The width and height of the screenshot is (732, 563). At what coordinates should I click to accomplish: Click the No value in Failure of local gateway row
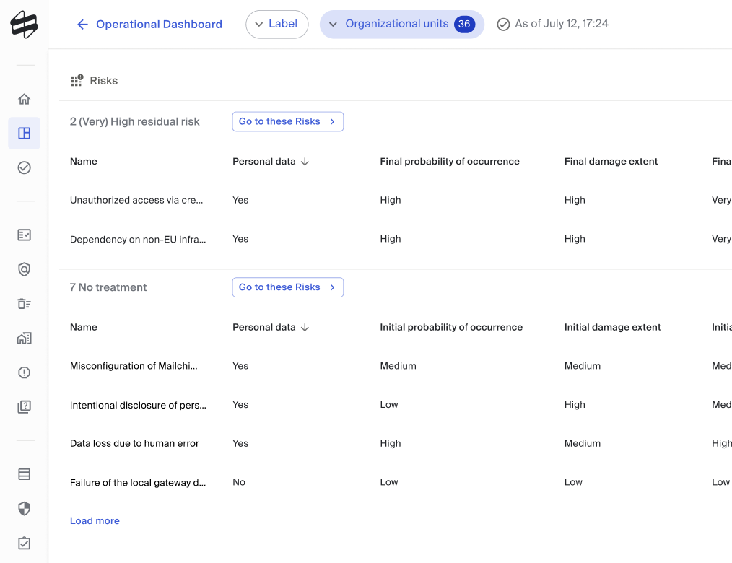[239, 482]
